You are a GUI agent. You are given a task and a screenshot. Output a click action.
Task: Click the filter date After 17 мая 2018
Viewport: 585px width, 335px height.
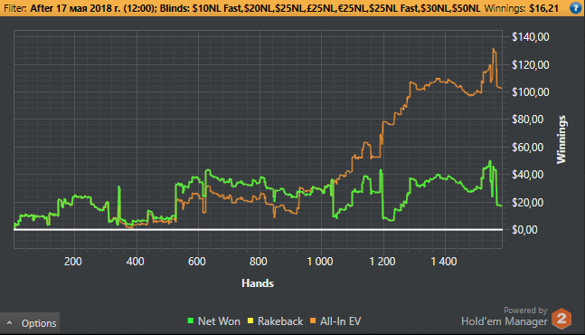[x=93, y=8]
